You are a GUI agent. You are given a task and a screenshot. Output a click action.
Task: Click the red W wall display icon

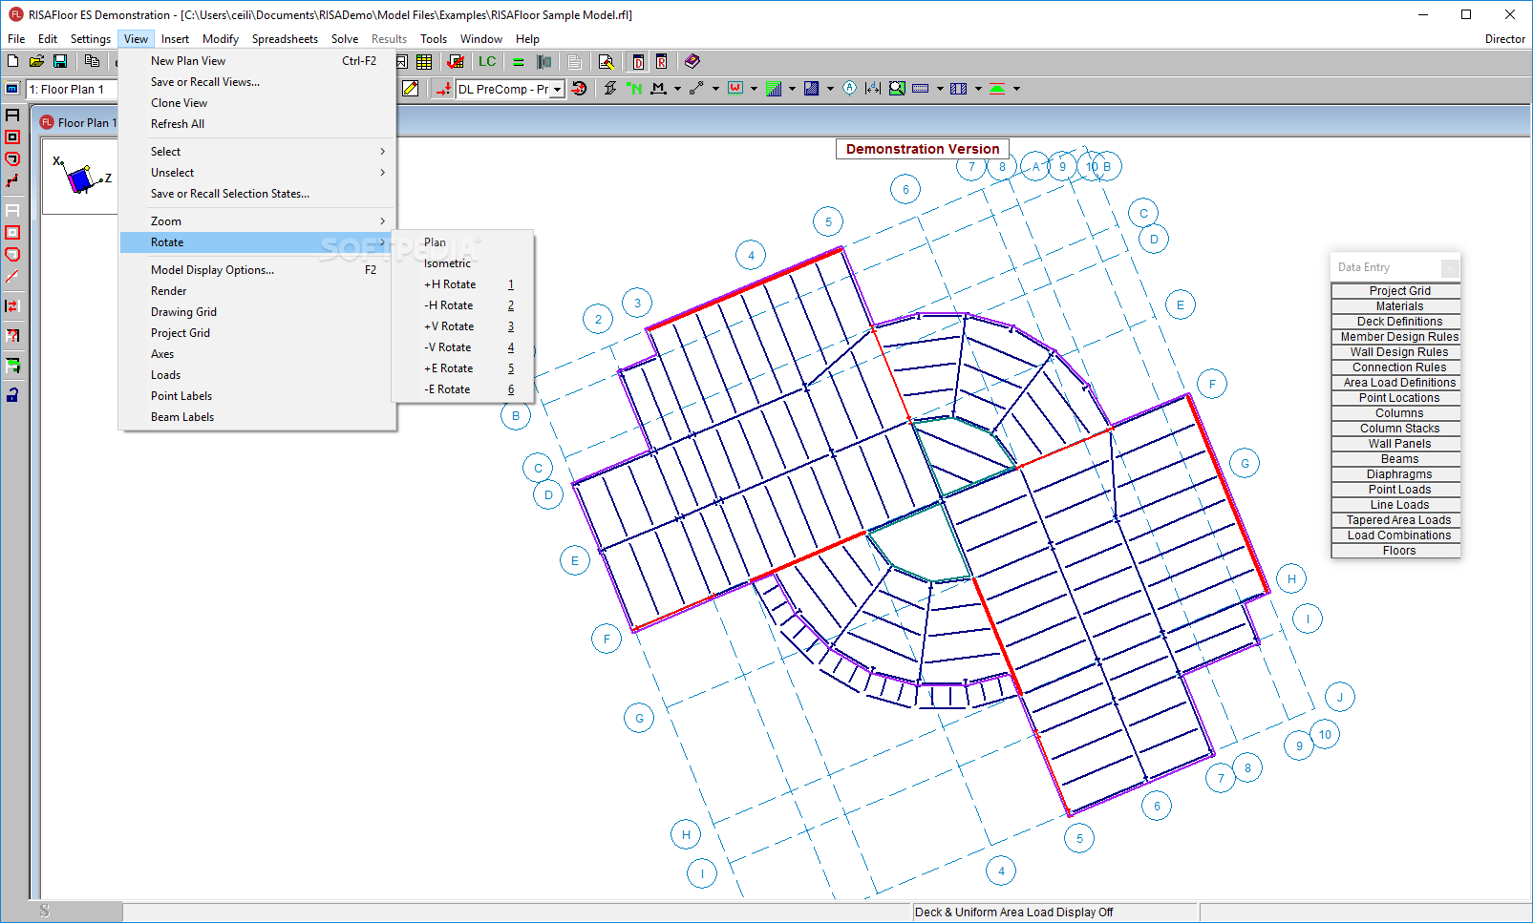(x=735, y=89)
